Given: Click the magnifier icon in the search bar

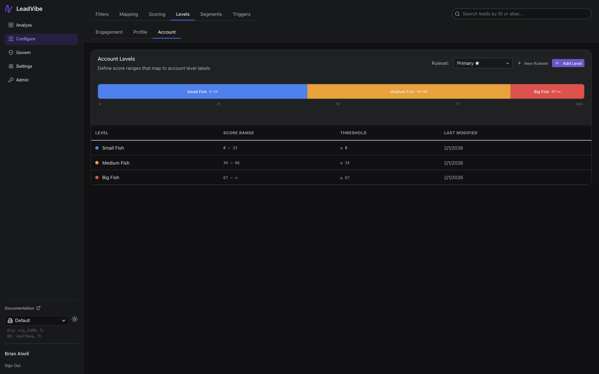Looking at the screenshot, I should coord(458,14).
